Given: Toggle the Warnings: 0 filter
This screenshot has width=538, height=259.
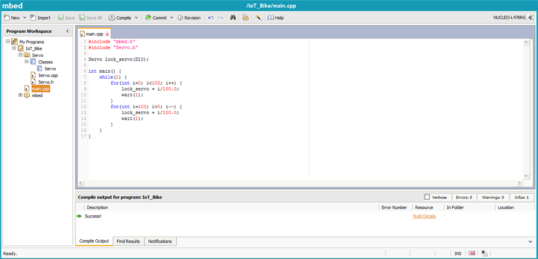Looking at the screenshot, I should [494, 197].
